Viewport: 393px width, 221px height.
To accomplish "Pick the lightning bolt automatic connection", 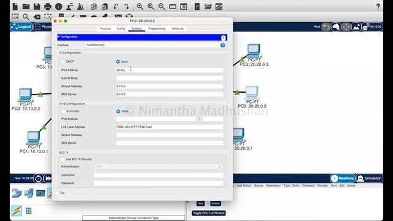I will (17, 211).
